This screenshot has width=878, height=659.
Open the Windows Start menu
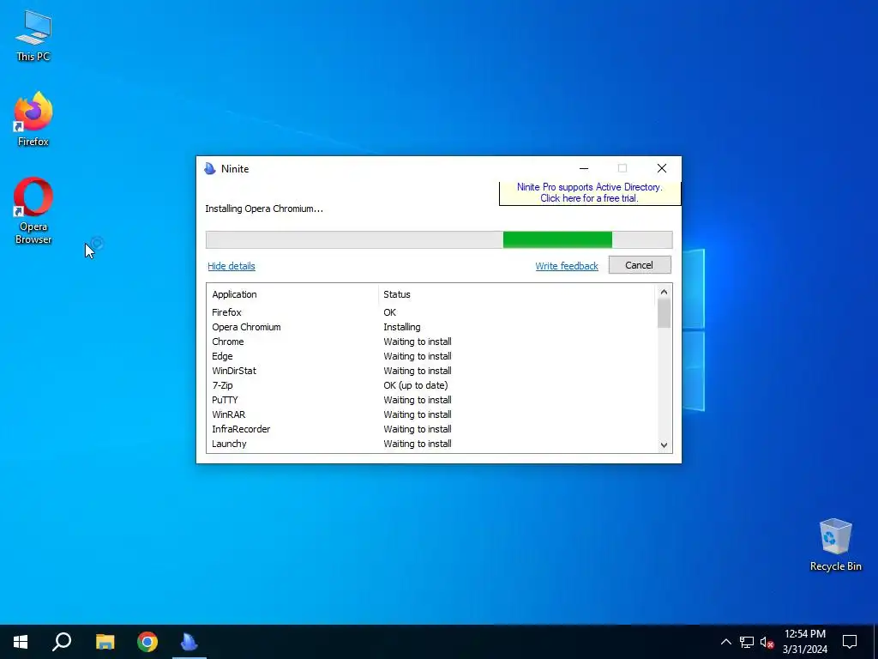[x=21, y=642]
